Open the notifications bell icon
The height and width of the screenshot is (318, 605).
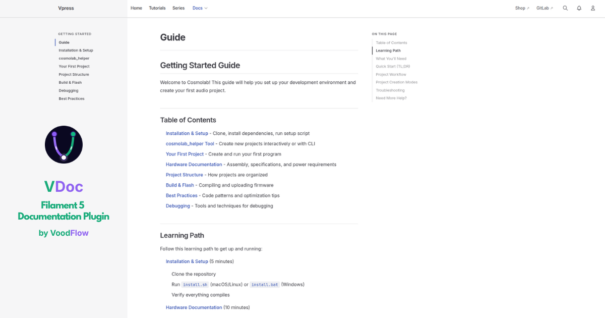pyautogui.click(x=579, y=8)
